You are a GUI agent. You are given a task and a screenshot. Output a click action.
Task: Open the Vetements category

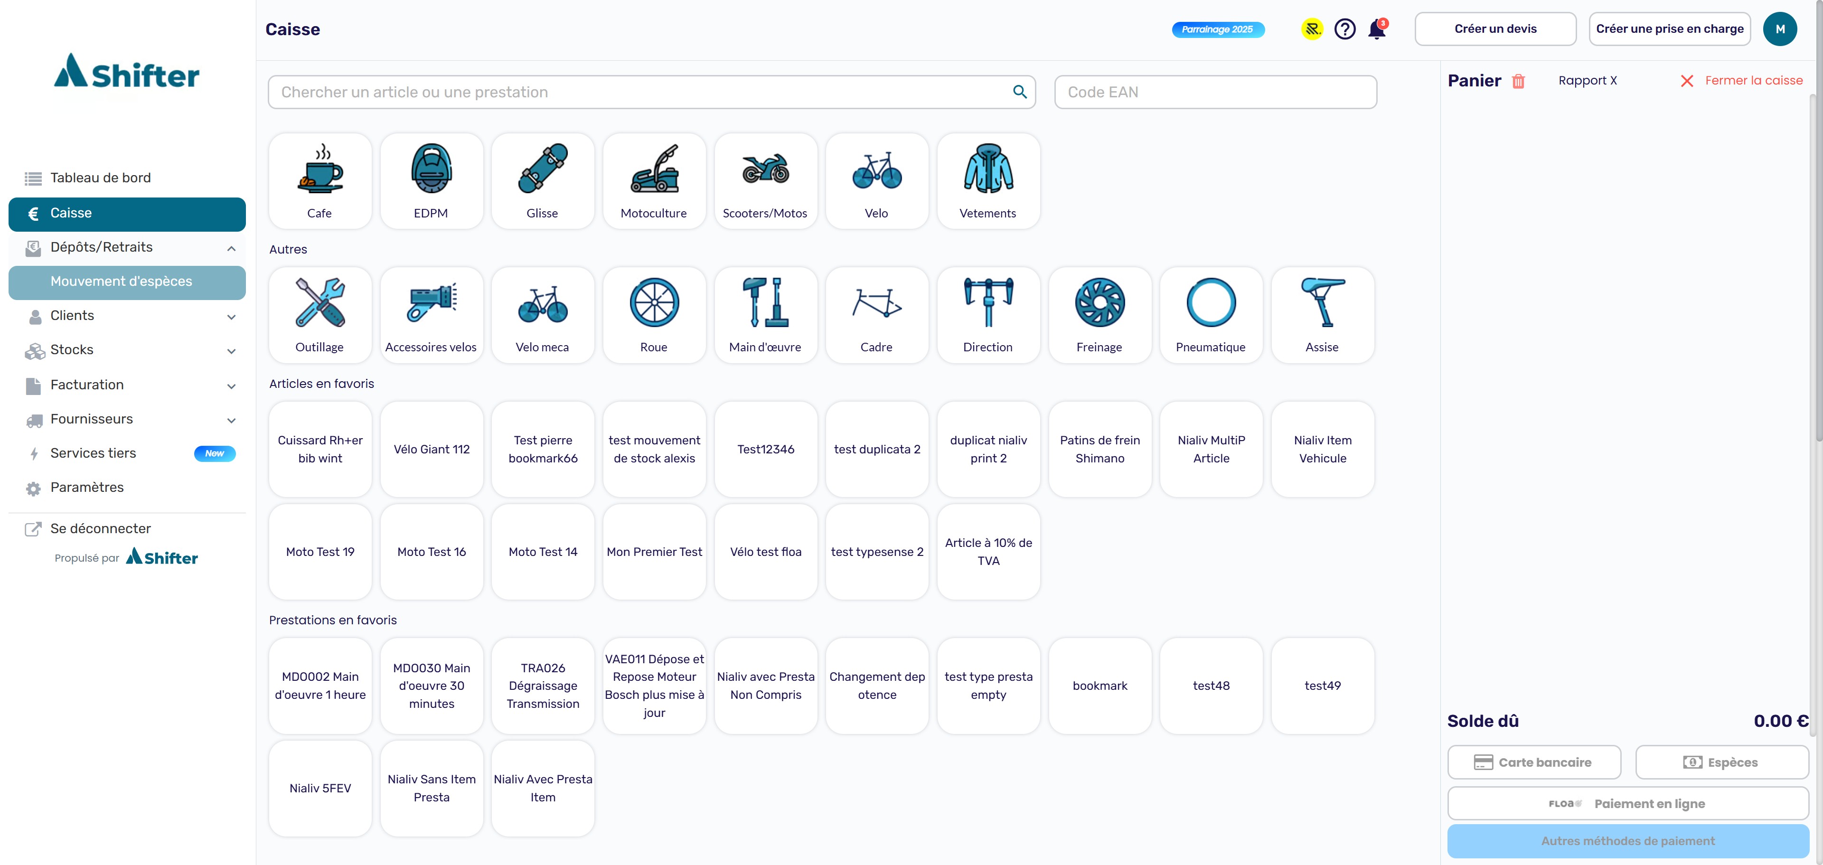click(x=988, y=181)
